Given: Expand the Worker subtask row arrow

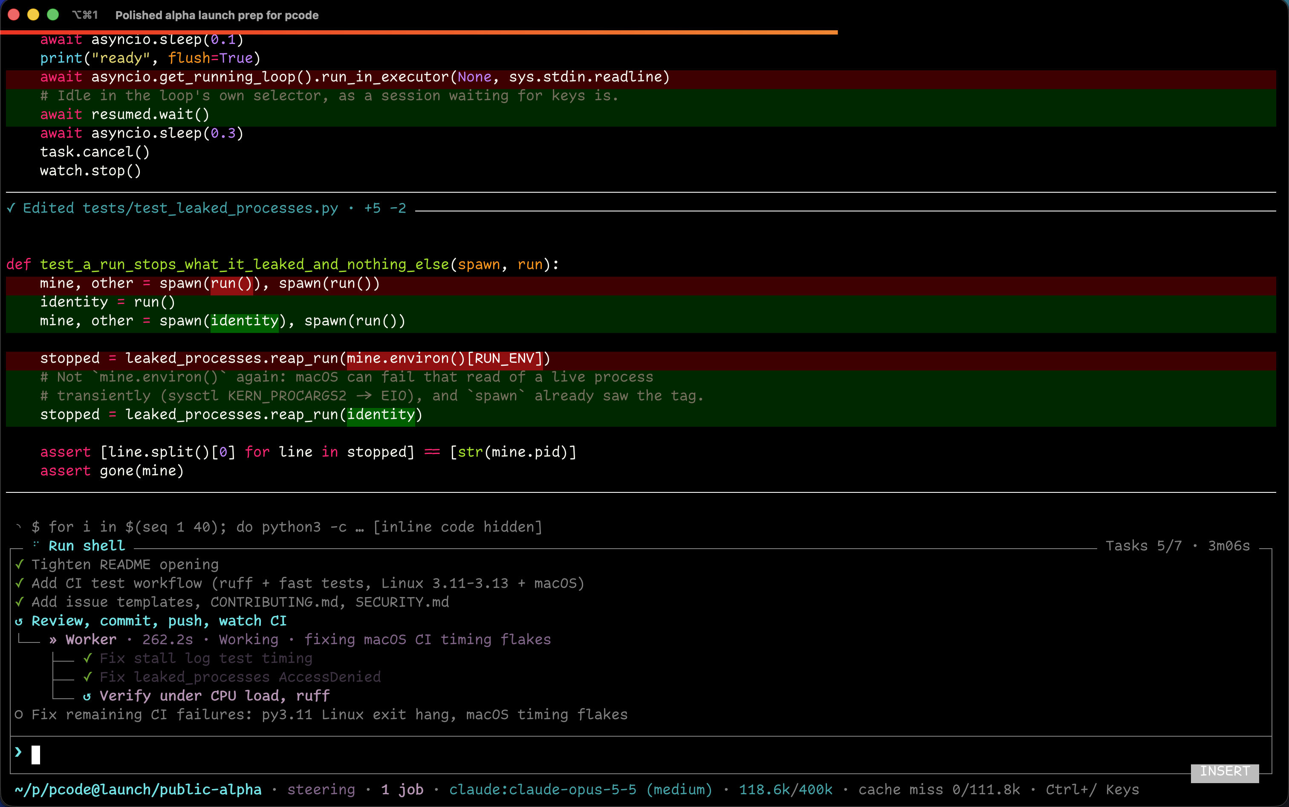Looking at the screenshot, I should tap(53, 639).
